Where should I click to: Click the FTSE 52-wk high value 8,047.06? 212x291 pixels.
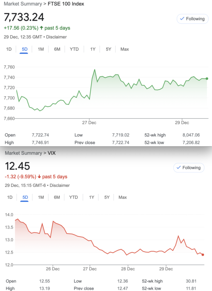pos(191,135)
